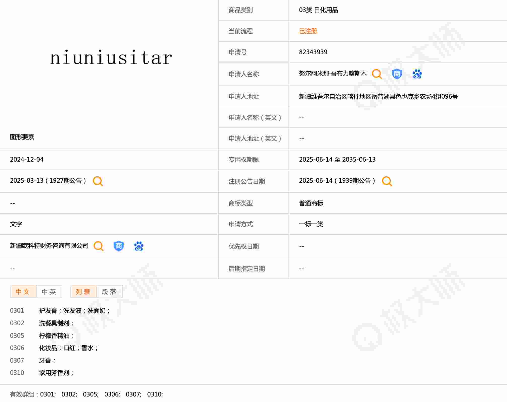Click the Baidu paw icon beside the applicant name
The width and height of the screenshot is (507, 402).
coord(417,74)
